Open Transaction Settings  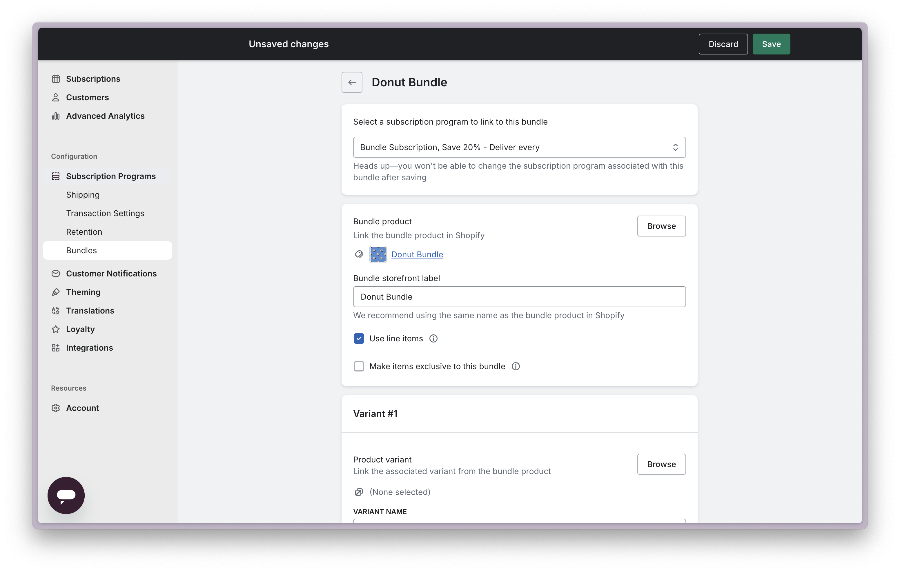click(105, 213)
